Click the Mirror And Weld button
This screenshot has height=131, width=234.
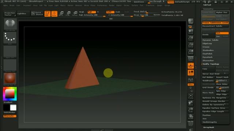click(215, 74)
